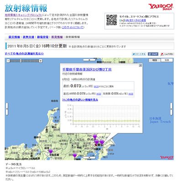Go to the 原発情報 tab

pos(57,37)
